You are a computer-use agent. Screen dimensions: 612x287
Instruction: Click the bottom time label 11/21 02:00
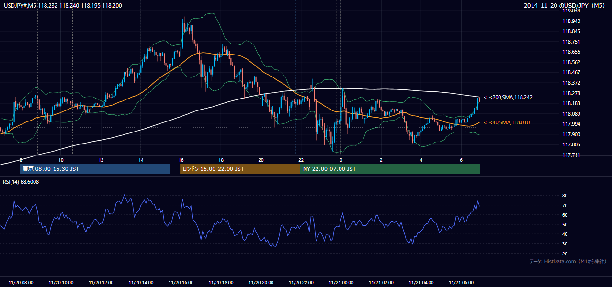[381, 283]
